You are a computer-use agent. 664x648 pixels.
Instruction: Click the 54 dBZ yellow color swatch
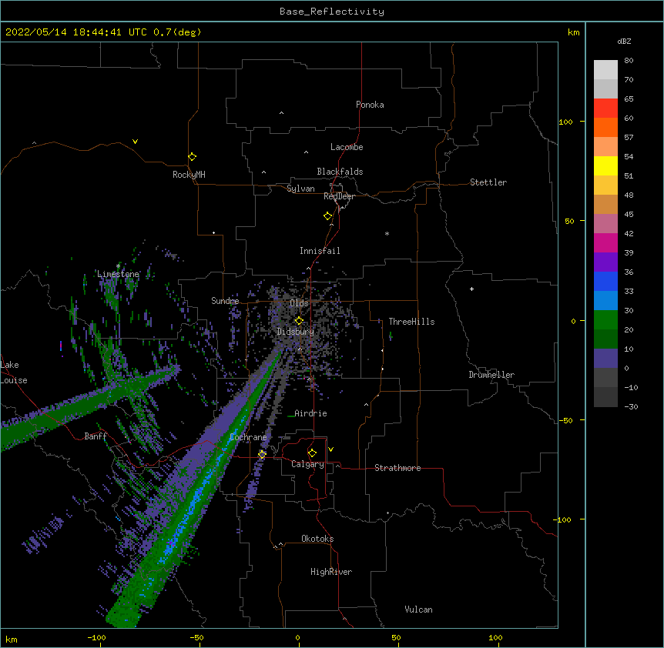(605, 165)
